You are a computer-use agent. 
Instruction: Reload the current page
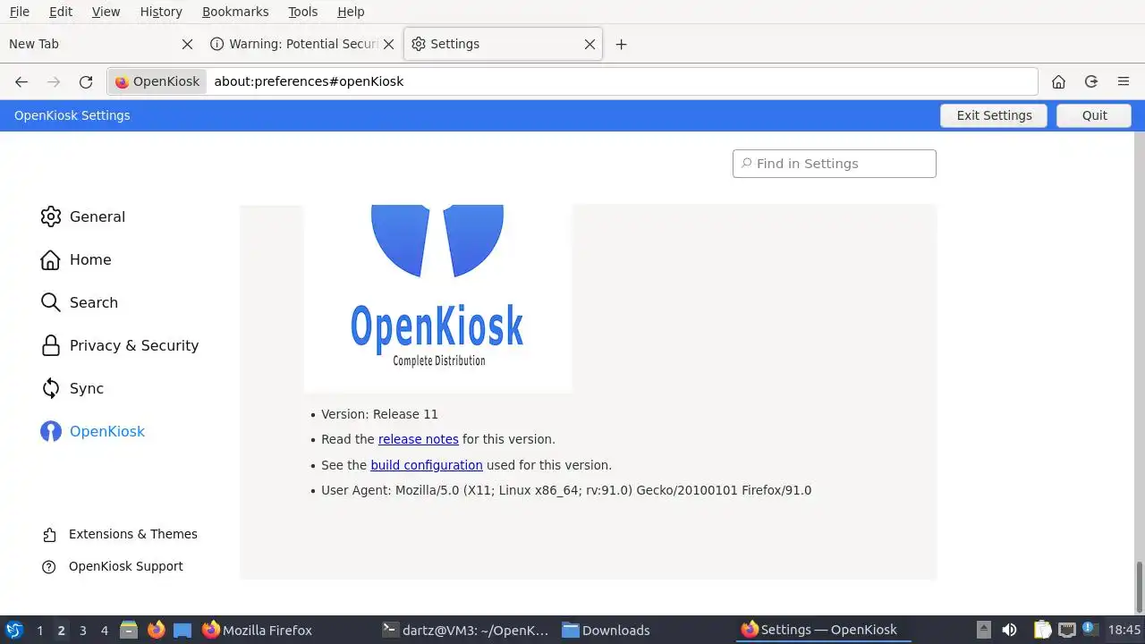pos(86,81)
